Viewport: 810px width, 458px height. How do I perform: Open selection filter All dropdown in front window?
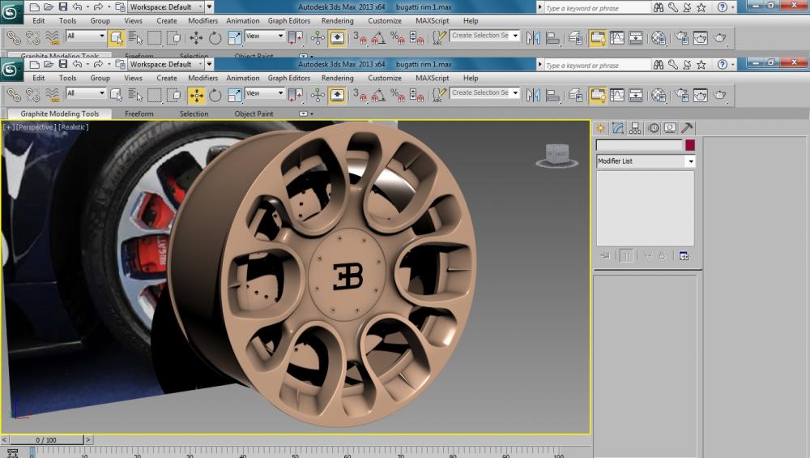pos(86,93)
